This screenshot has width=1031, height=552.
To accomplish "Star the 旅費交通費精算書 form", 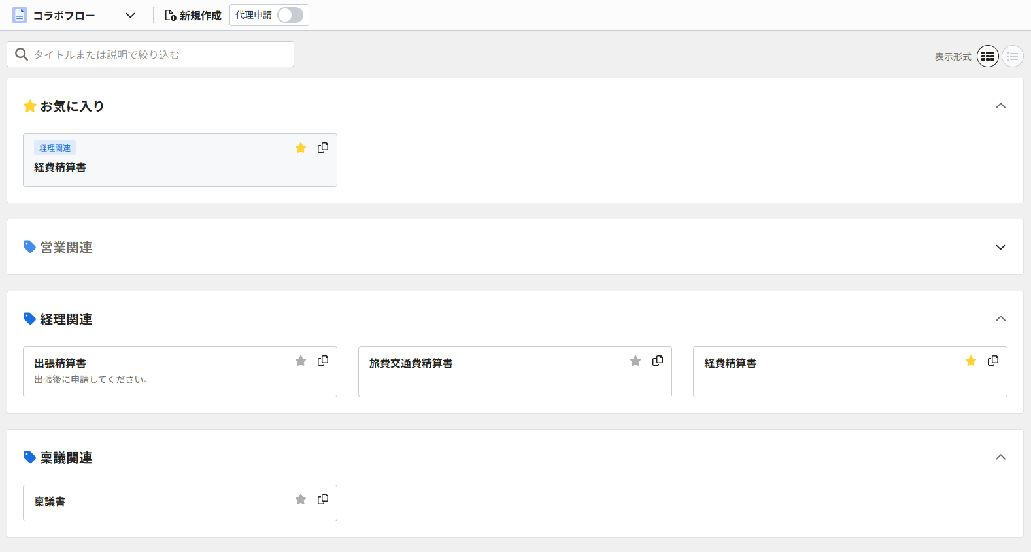I will (635, 361).
